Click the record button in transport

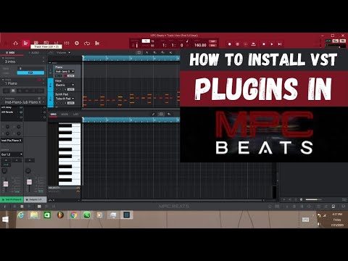[230, 44]
